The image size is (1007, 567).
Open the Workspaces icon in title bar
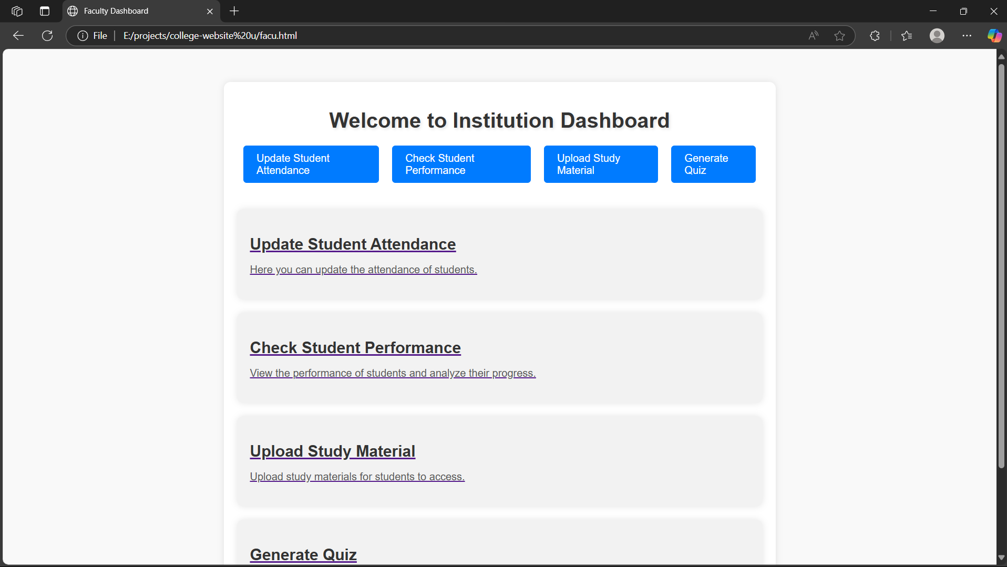point(17,11)
